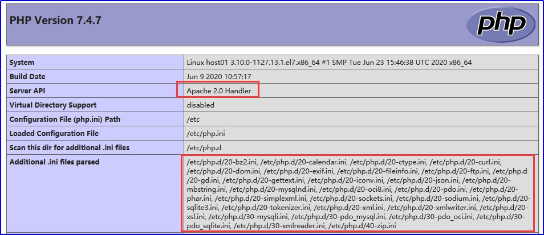The width and height of the screenshot is (544, 235).
Task: Click '/etc/php.d/40-zip.ini' in parsed files
Action: [x=362, y=226]
